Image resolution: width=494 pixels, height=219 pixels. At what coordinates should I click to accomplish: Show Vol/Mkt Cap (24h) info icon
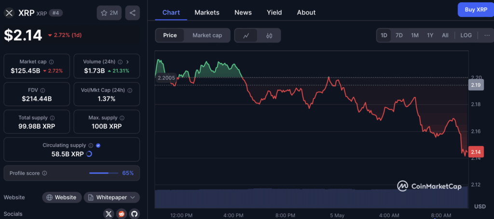[130, 90]
